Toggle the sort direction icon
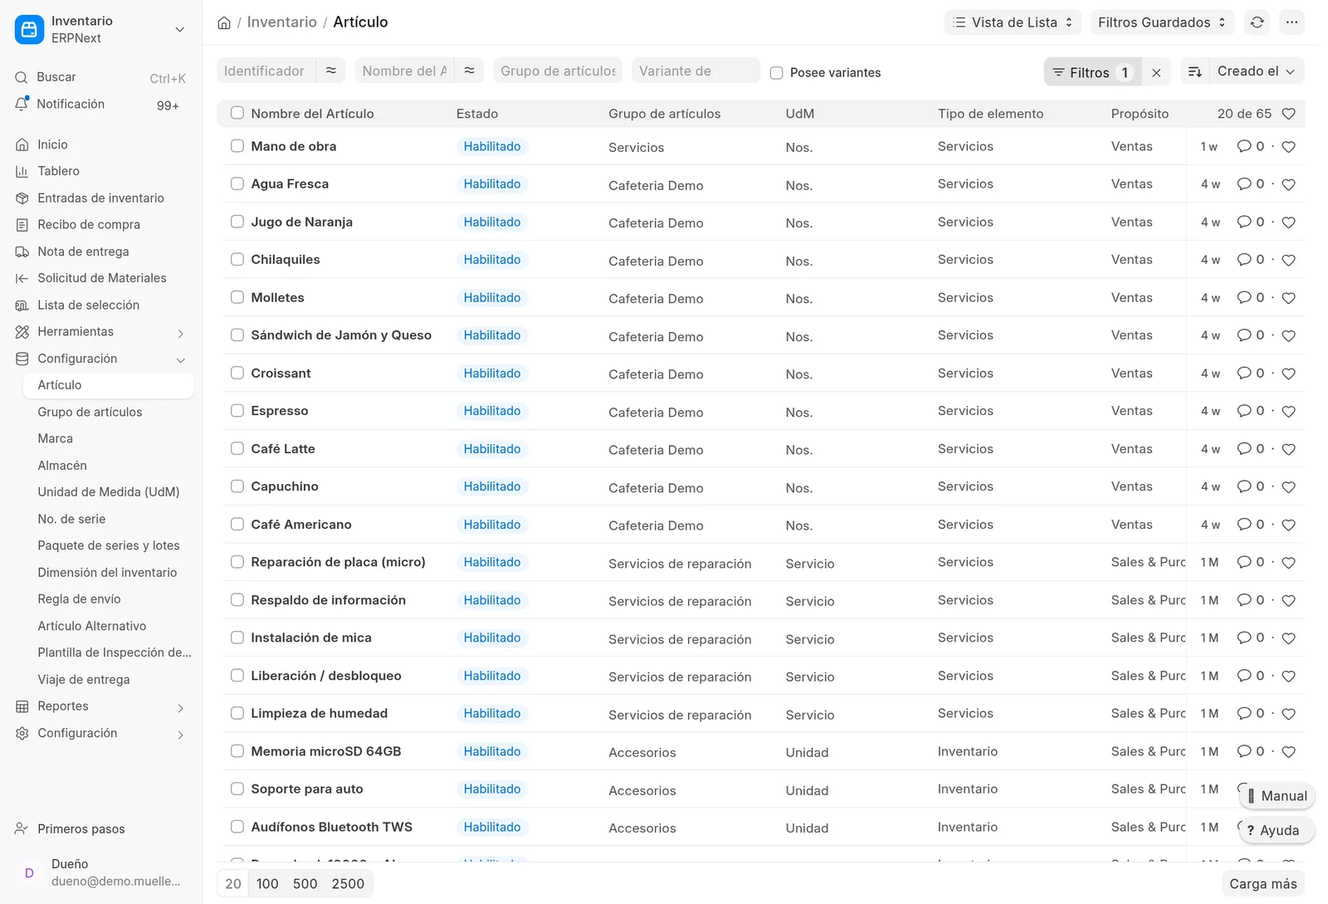The height and width of the screenshot is (904, 1328). [x=1194, y=71]
